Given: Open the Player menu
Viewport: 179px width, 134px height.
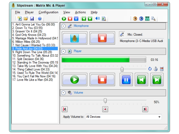Looking at the screenshot, I should coord(29,12).
